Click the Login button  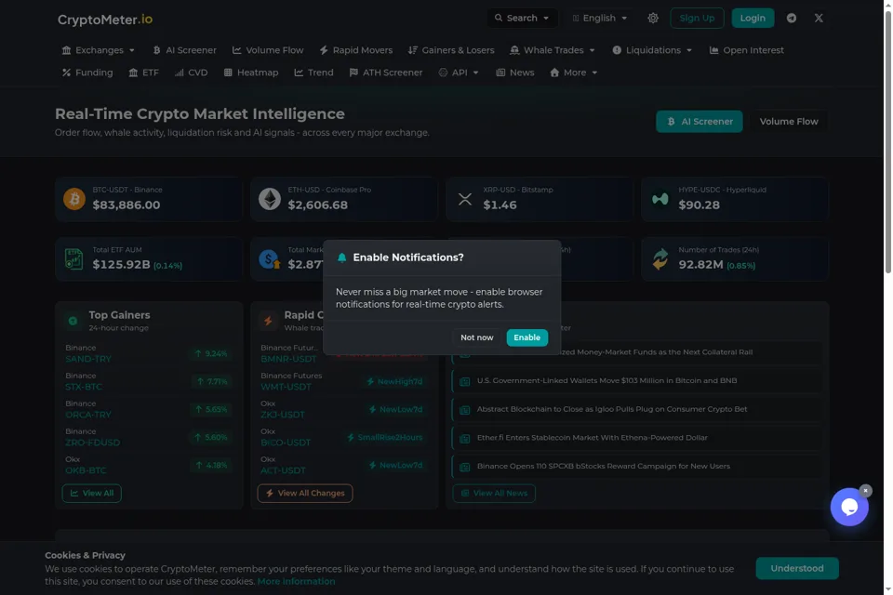[753, 18]
